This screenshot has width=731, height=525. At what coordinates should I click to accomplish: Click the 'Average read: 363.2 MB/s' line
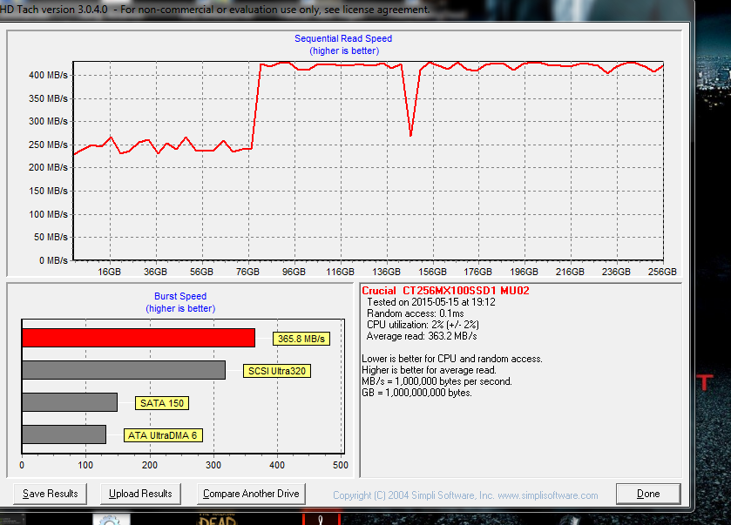point(422,336)
